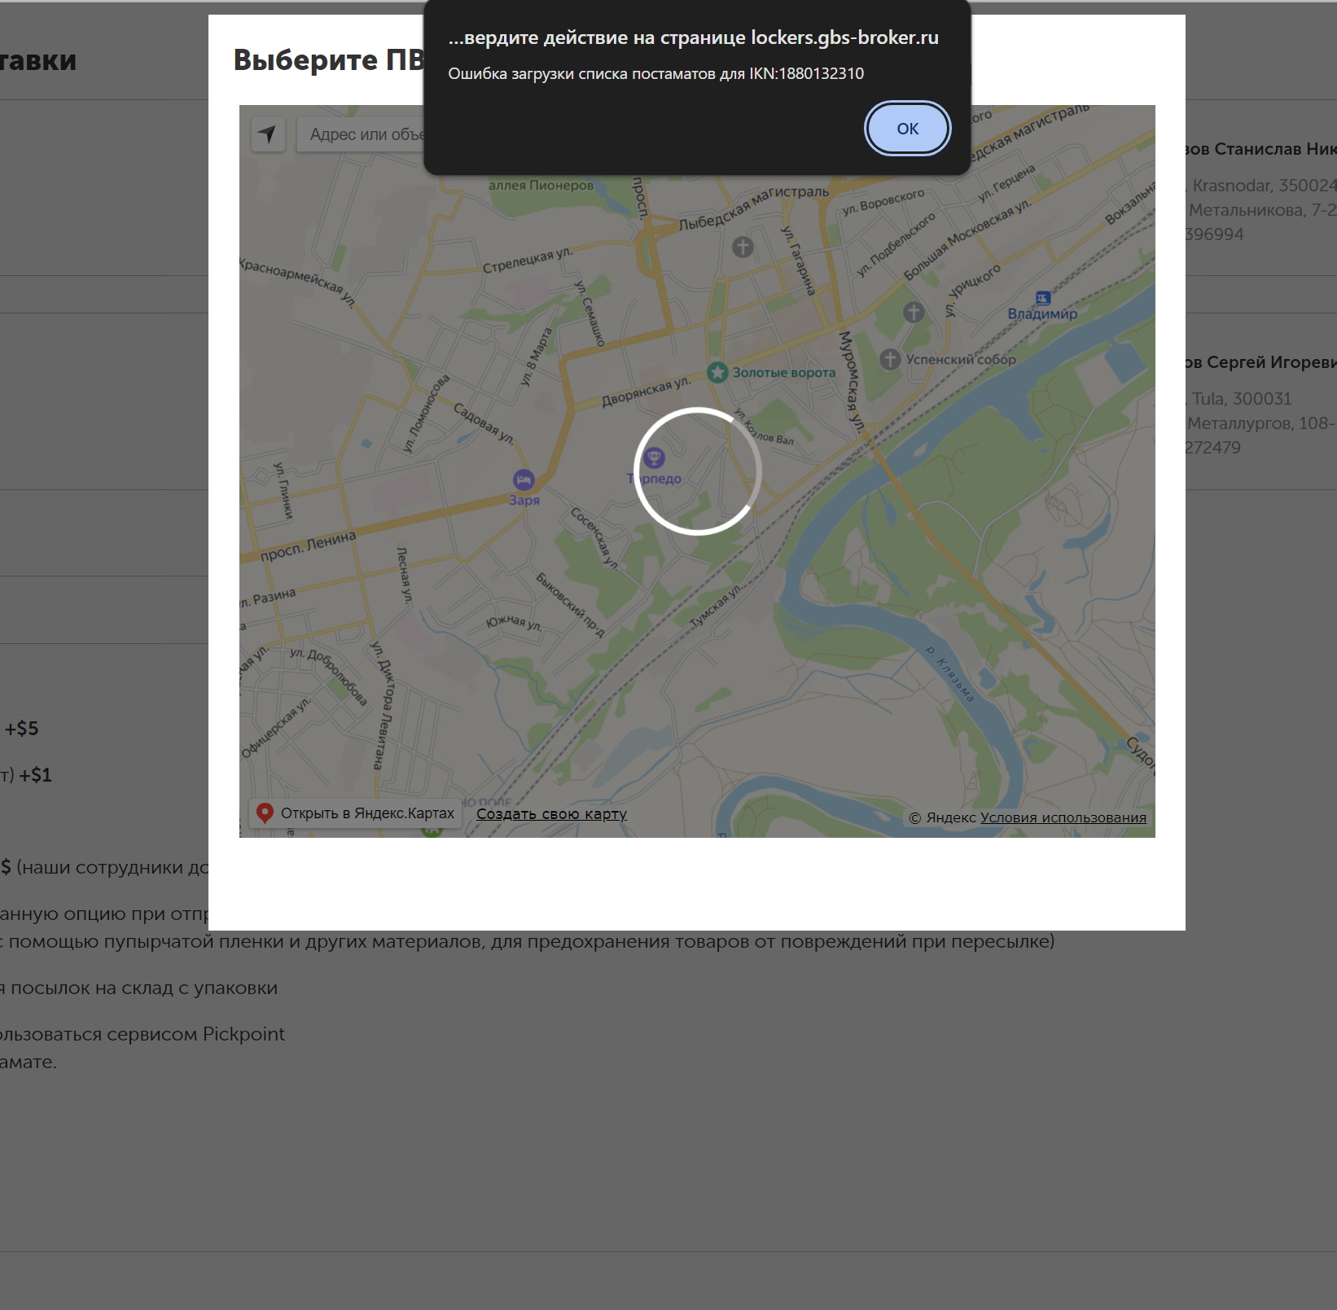Click the ул. Воровского street label
This screenshot has width=1337, height=1310.
[883, 203]
